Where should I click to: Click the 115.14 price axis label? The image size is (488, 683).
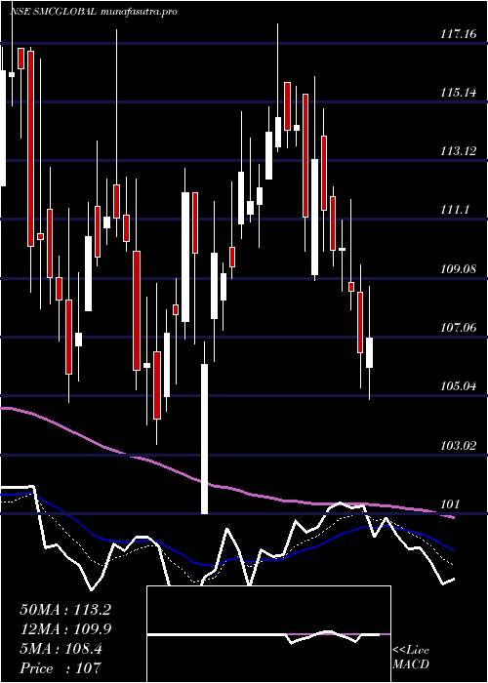click(x=459, y=93)
